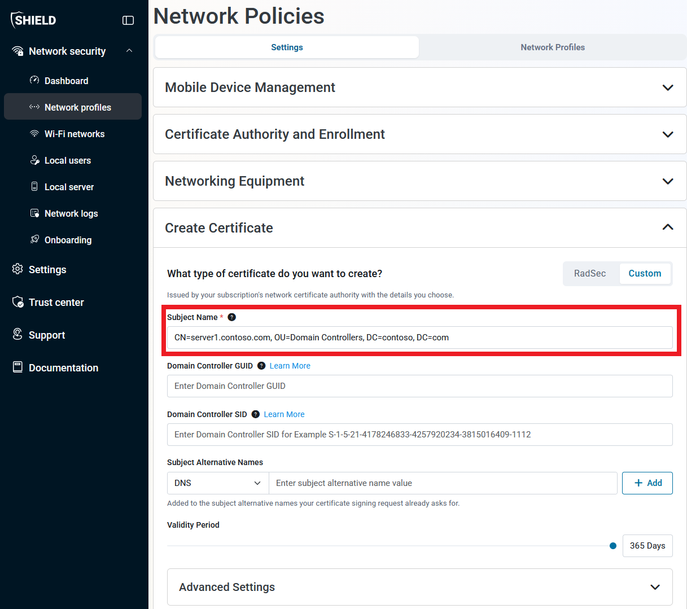Focus the Domain Controller SID field
The width and height of the screenshot is (687, 609).
pos(420,435)
